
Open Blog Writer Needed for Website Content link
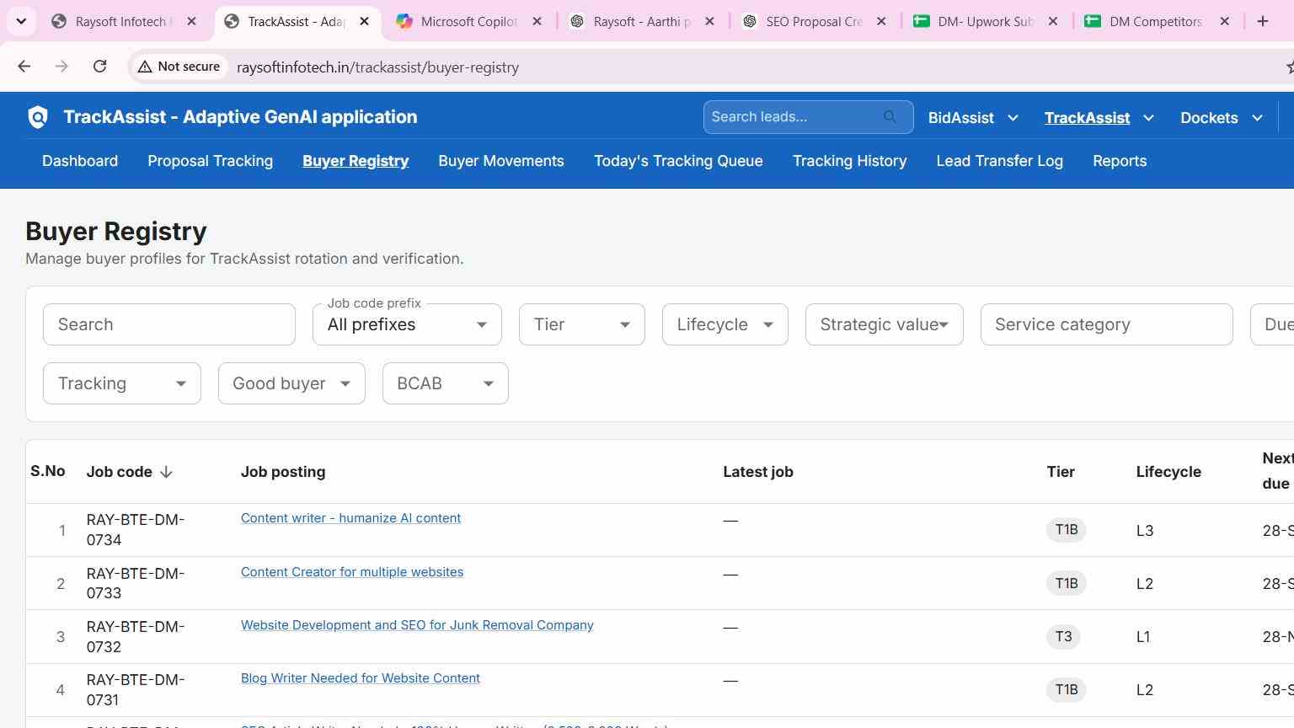coord(361,678)
